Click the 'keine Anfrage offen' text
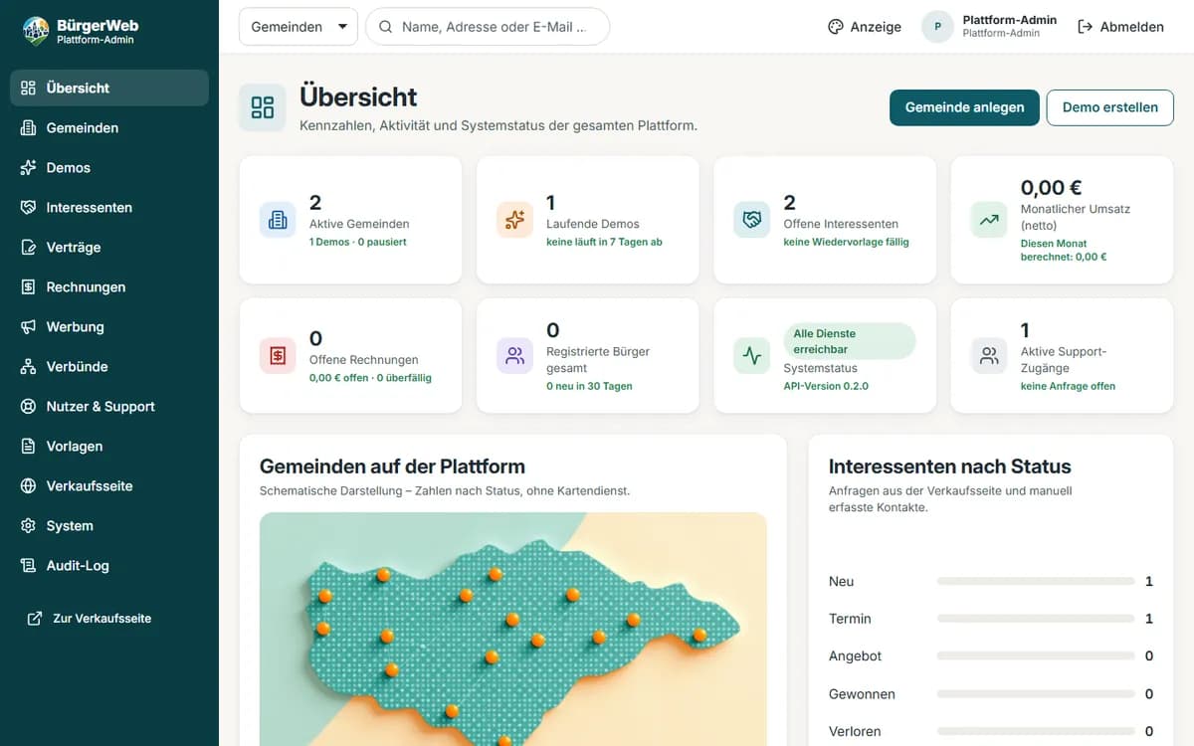Screen dimensions: 1194x746 pyautogui.click(x=1068, y=386)
